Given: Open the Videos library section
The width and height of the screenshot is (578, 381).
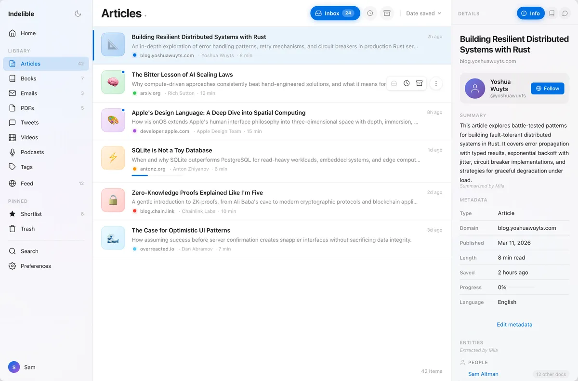Looking at the screenshot, I should pyautogui.click(x=46, y=137).
